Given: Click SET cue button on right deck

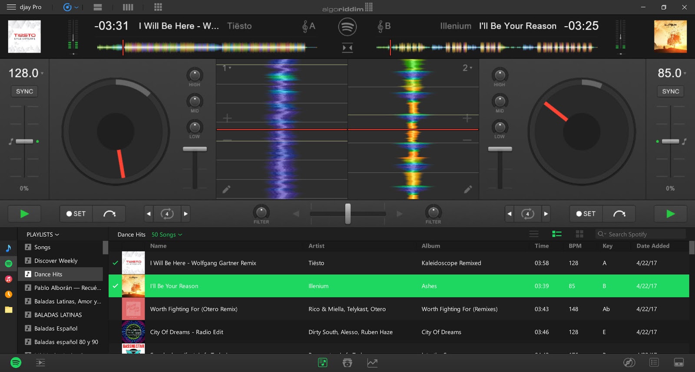Looking at the screenshot, I should pos(586,214).
